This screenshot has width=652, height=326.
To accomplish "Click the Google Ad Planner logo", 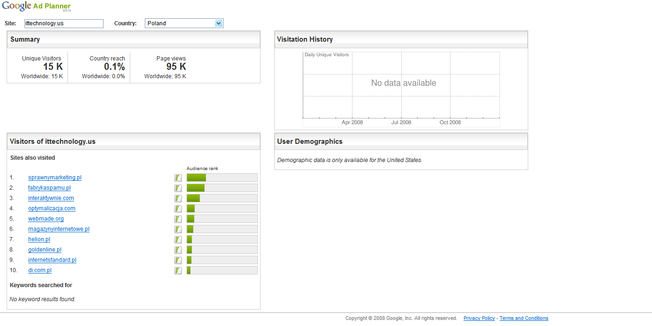I will [37, 7].
